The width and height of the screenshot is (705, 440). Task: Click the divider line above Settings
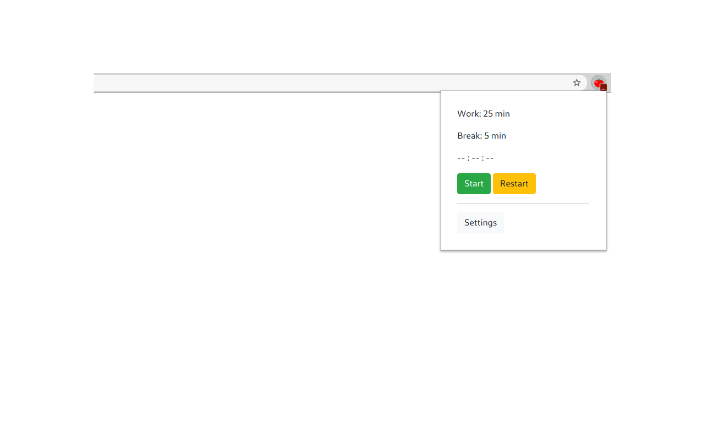[x=523, y=204]
